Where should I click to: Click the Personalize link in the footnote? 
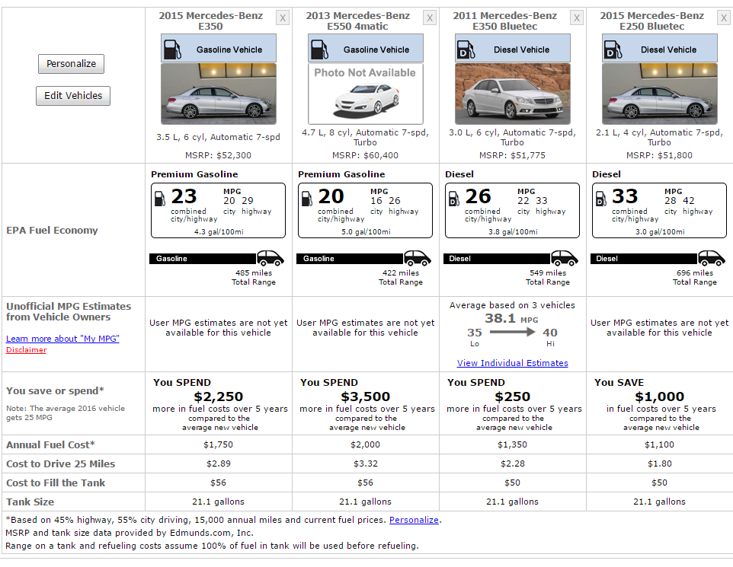coord(414,520)
